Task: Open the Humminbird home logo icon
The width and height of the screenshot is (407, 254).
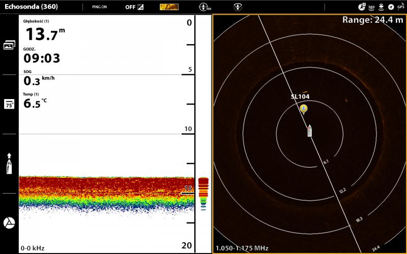Action: click(x=9, y=223)
